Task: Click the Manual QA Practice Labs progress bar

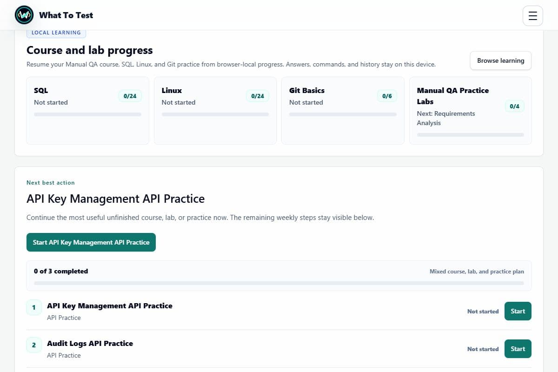Action: [471, 135]
